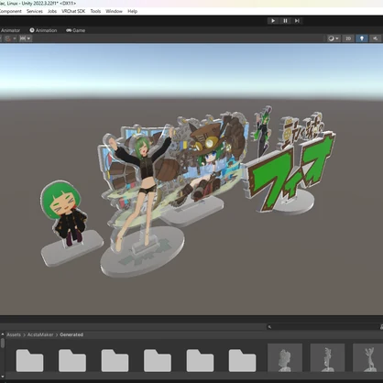The image size is (383, 383).
Task: Click the Step frame button
Action: (297, 21)
